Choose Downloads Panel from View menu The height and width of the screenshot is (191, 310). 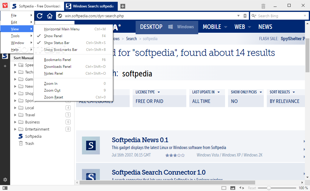click(x=73, y=67)
